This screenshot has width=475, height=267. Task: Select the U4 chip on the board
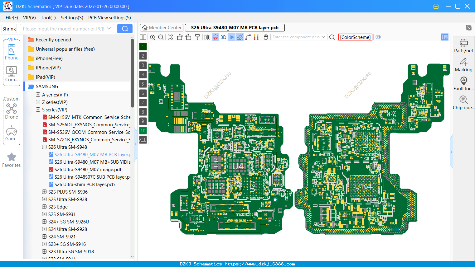click(x=238, y=166)
